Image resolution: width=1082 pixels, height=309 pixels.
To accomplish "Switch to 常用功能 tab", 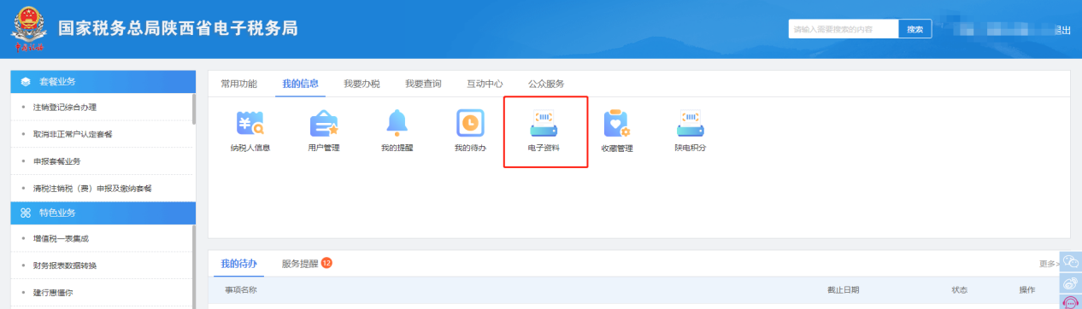I will [x=238, y=84].
